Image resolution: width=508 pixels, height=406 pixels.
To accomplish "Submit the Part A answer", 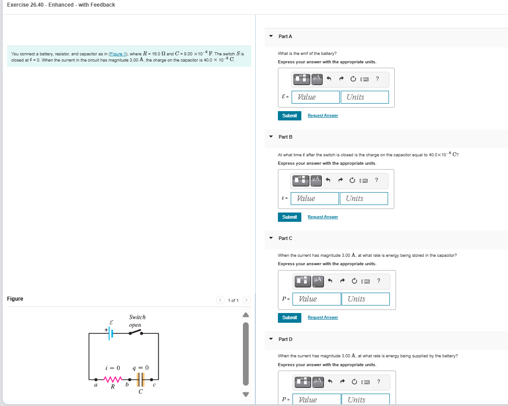I will click(x=289, y=115).
